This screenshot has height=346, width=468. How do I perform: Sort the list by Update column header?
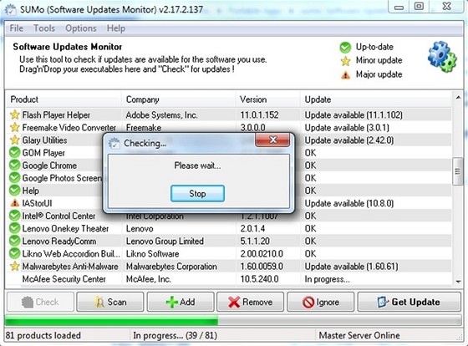[376, 99]
